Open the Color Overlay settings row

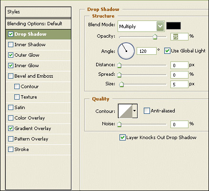pos(38,118)
